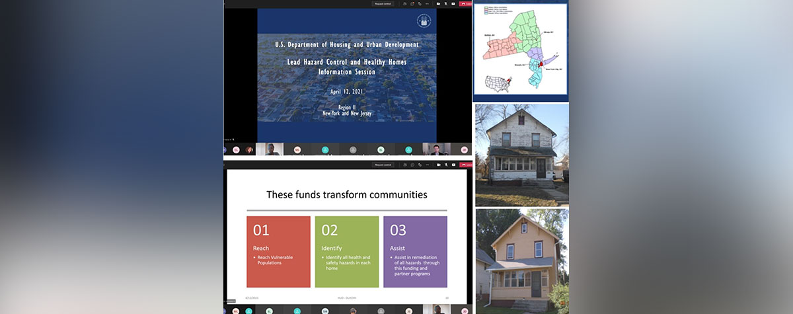Viewport: 793px width, 314px height.
Task: Toggle camera in the top meeting window
Action: click(438, 4)
